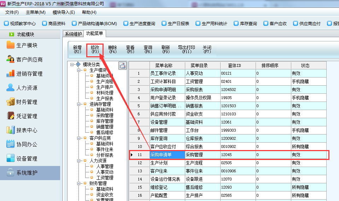This screenshot has width=339, height=201.
Task: Click 导出打印 (F11) button
Action: click(x=186, y=49)
